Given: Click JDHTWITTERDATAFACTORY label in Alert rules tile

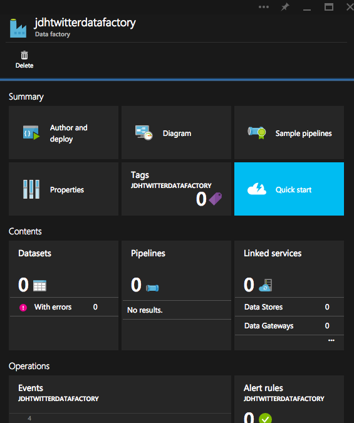Looking at the screenshot, I should (284, 399).
